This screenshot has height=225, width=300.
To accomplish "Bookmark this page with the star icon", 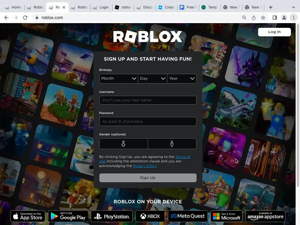I will [263, 18].
